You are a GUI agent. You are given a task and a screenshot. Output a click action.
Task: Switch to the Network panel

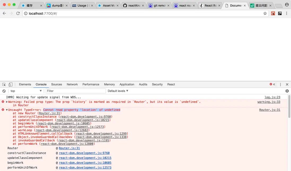[72, 84]
